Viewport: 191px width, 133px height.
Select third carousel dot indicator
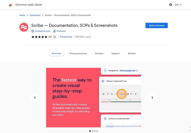(95, 131)
